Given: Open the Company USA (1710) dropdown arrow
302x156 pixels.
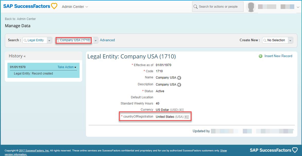Looking at the screenshot, I should coord(96,40).
